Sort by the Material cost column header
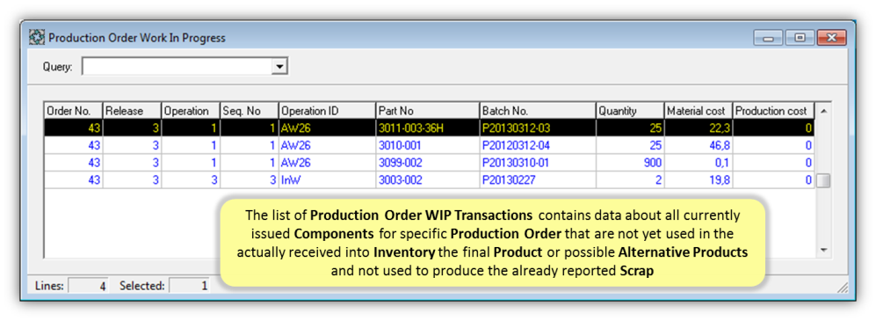This screenshot has height=321, width=876. (698, 111)
